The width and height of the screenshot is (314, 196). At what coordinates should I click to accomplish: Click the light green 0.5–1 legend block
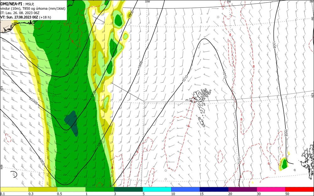pos(71,189)
